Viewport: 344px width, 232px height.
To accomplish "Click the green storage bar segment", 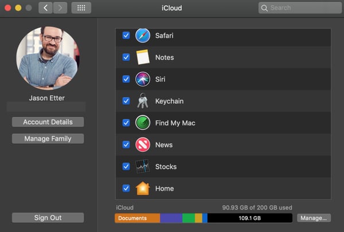I will click(189, 218).
